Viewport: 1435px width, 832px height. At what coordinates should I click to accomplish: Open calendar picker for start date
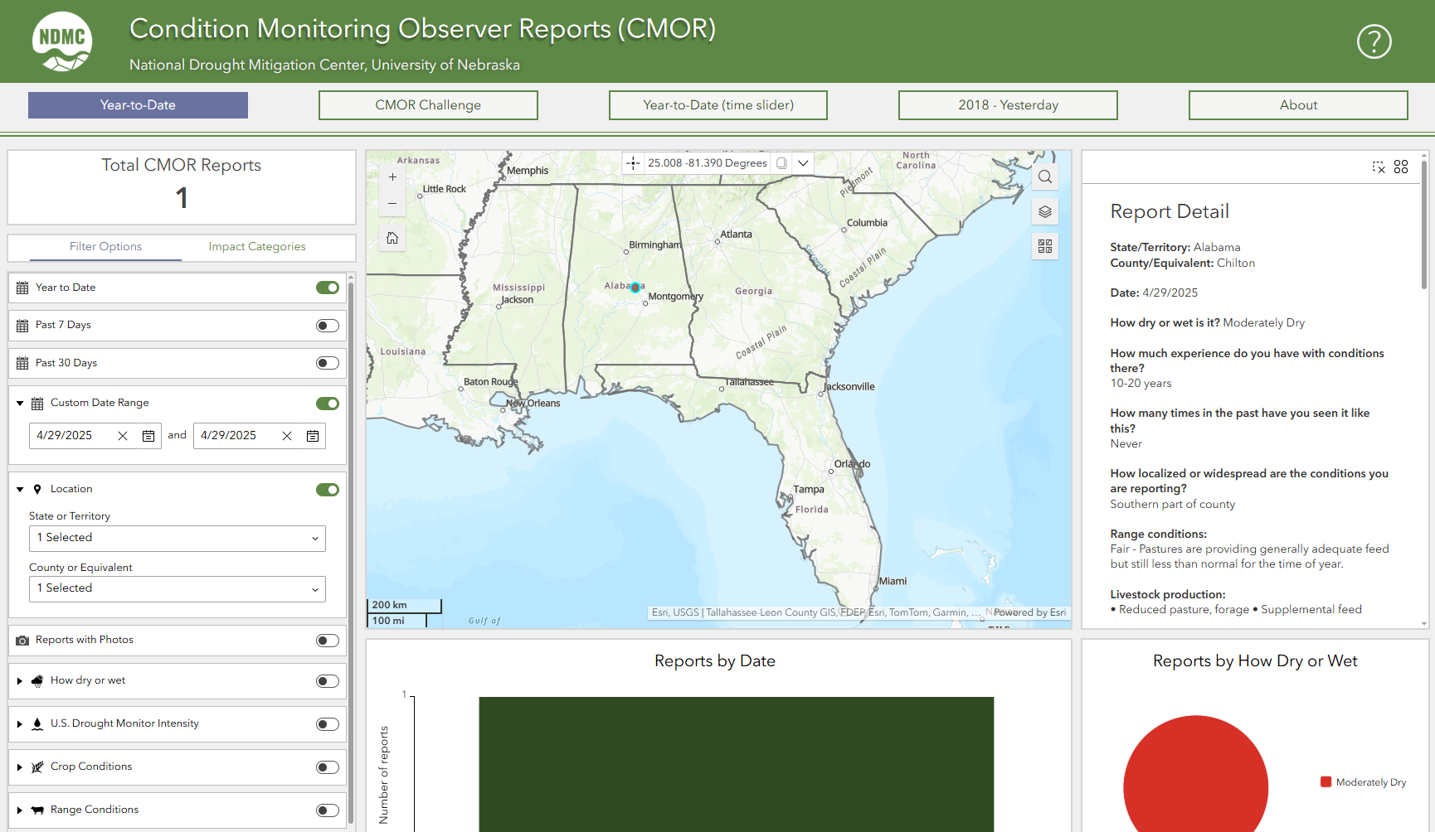click(148, 436)
